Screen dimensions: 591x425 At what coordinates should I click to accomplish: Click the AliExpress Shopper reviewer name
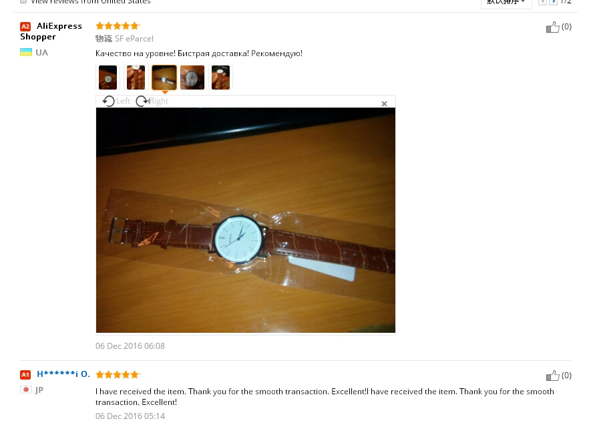[x=51, y=31]
